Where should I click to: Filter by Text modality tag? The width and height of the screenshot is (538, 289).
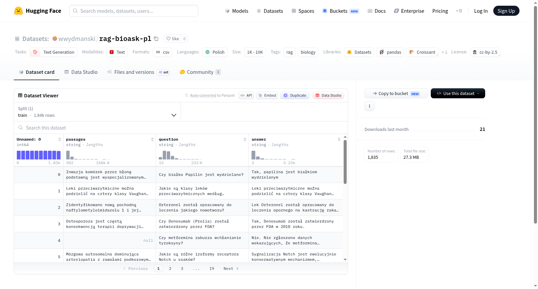coord(117,52)
